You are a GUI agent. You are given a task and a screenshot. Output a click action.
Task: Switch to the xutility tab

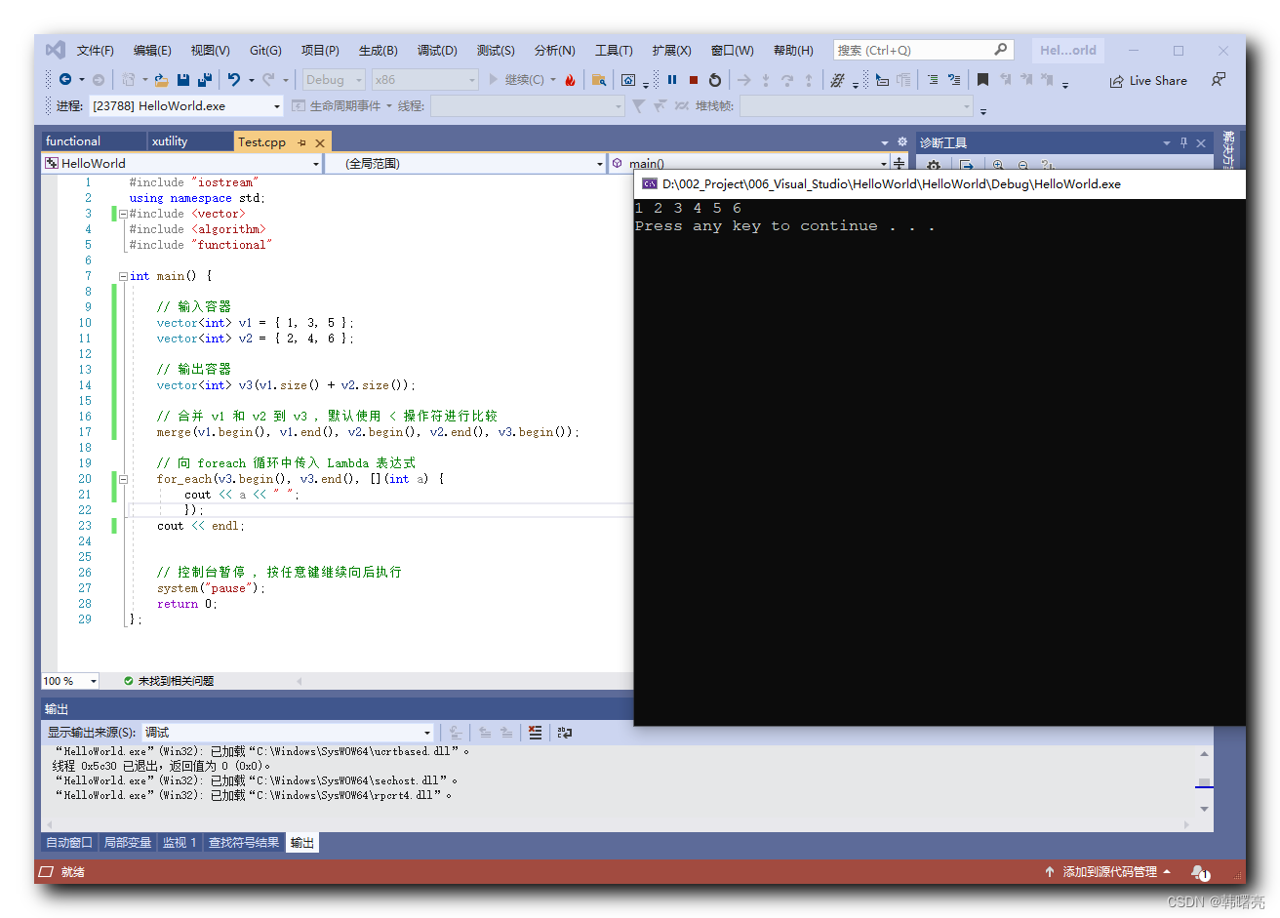[190, 141]
